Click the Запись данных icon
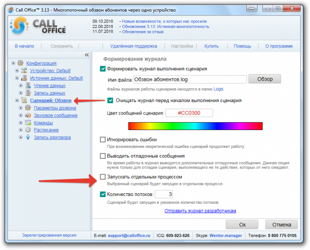The height and width of the screenshot is (250, 310). point(28,93)
